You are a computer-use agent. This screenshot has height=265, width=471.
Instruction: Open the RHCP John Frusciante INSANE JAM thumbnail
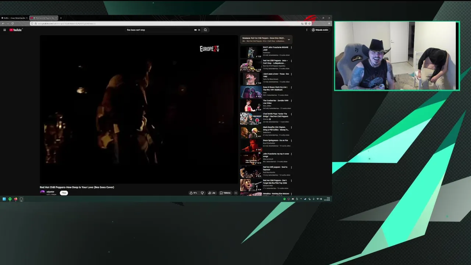(x=251, y=52)
